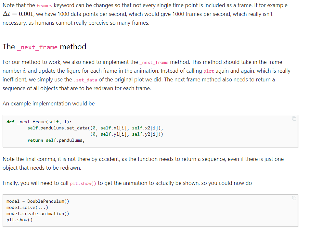Click the inline 'plot' code word
309x230 pixels.
pyautogui.click(x=209, y=71)
